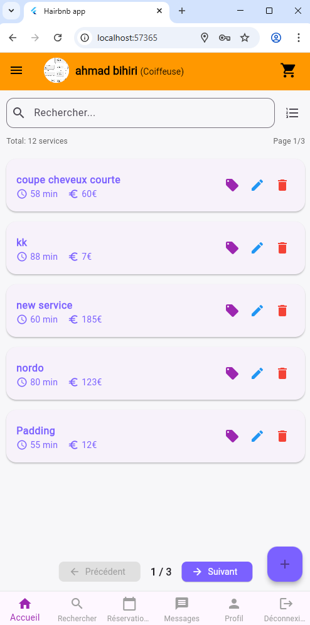Image resolution: width=310 pixels, height=625 pixels.
Task: Click the list view toggle icon beside search
Action: (292, 113)
